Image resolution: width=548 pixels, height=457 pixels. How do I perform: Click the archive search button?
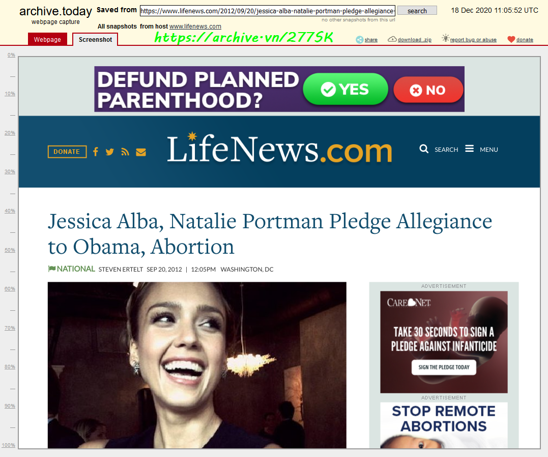(417, 11)
